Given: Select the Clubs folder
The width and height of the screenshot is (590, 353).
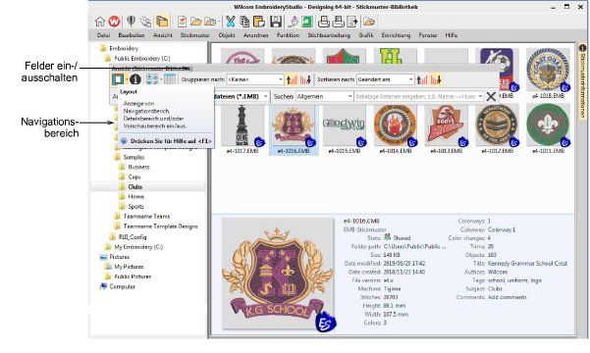Looking at the screenshot, I should point(135,187).
